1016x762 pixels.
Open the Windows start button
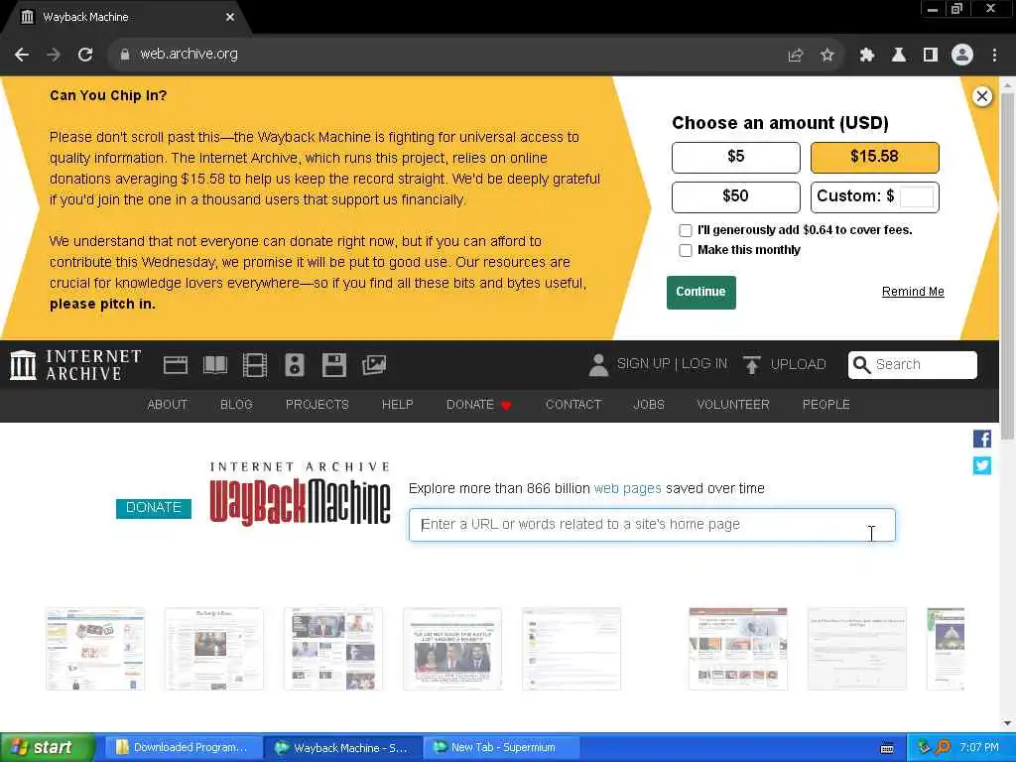(46, 748)
